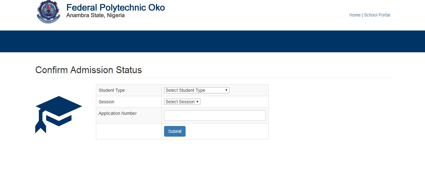The height and width of the screenshot is (173, 425).
Task: Click the separator between Home and School Portal
Action: pos(362,15)
